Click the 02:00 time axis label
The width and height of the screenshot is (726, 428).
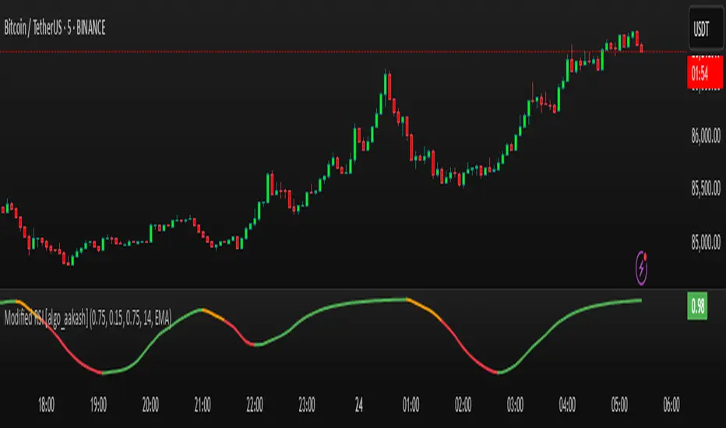[x=463, y=405]
